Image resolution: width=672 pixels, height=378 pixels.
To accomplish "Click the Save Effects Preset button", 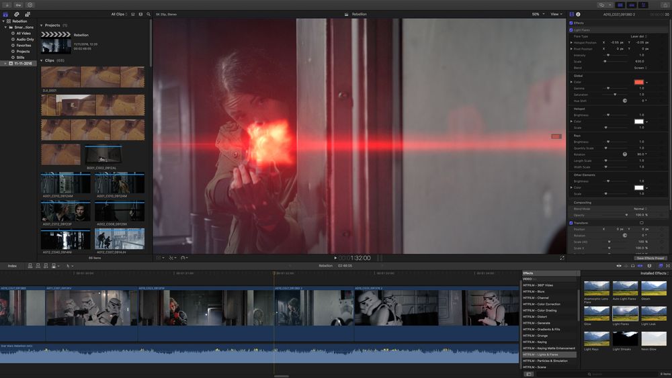I will 650,258.
